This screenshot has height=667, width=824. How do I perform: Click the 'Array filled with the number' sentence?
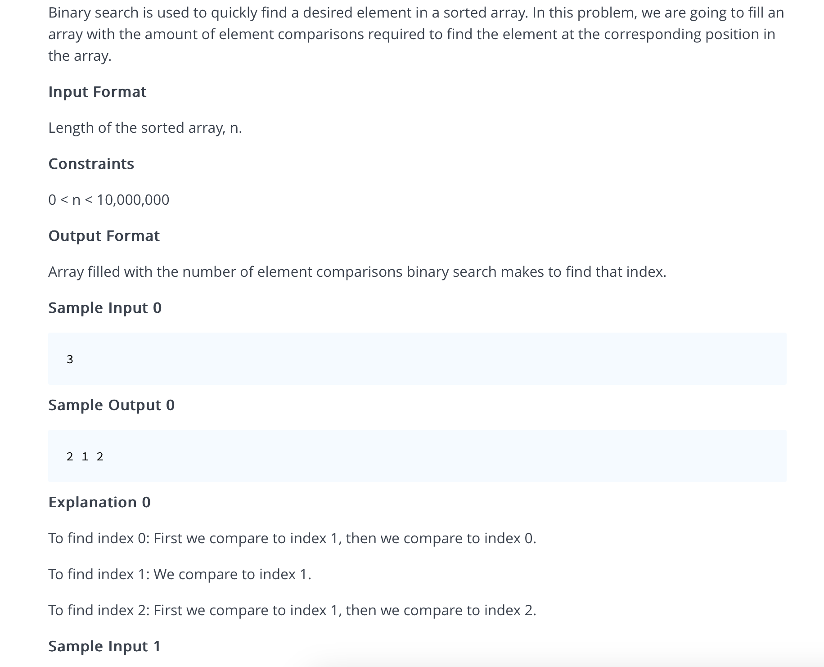(x=357, y=272)
